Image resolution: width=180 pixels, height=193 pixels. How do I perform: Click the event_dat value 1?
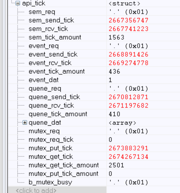point(110,80)
